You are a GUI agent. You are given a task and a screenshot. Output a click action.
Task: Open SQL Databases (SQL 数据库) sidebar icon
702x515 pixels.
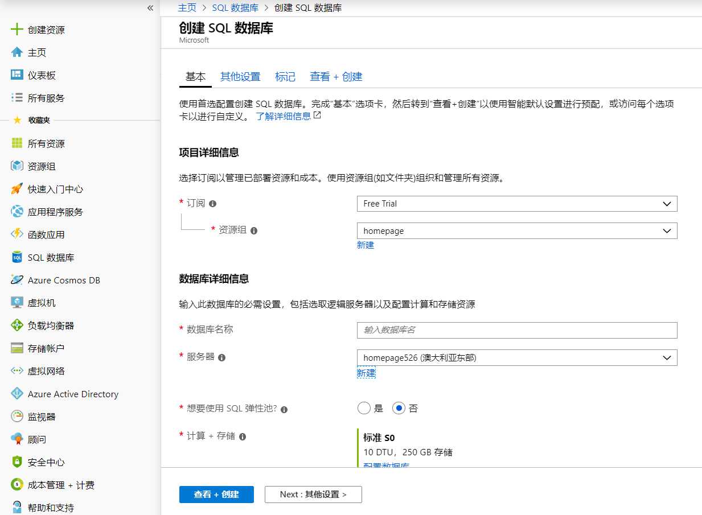tap(17, 257)
